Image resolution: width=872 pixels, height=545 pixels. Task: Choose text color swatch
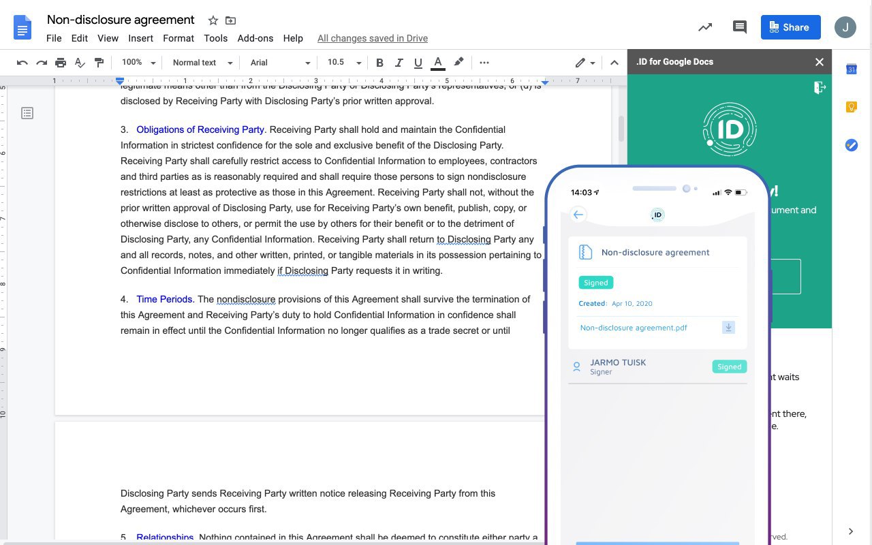coord(438,63)
